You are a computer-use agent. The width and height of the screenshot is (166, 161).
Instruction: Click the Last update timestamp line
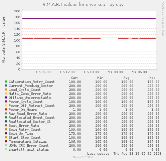click(x=124, y=154)
